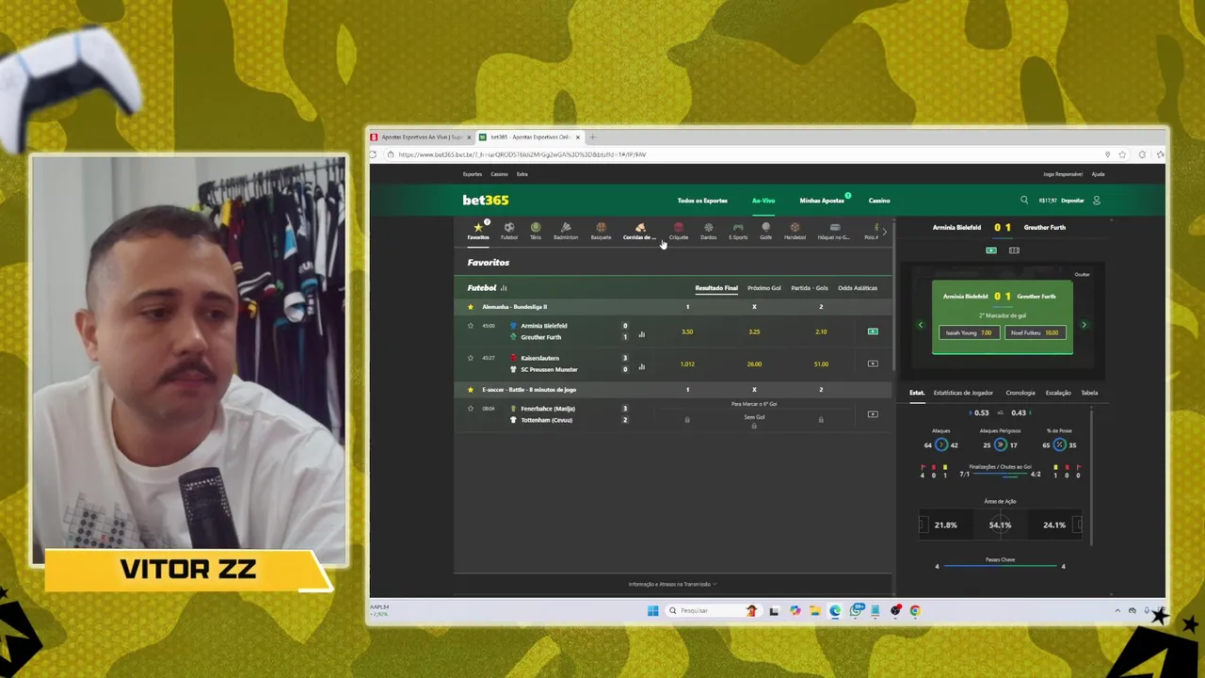1205x678 pixels.
Task: Open the Dardos sport icon
Action: pyautogui.click(x=708, y=231)
